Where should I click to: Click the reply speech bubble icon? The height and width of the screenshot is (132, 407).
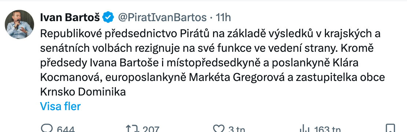pyautogui.click(x=47, y=129)
